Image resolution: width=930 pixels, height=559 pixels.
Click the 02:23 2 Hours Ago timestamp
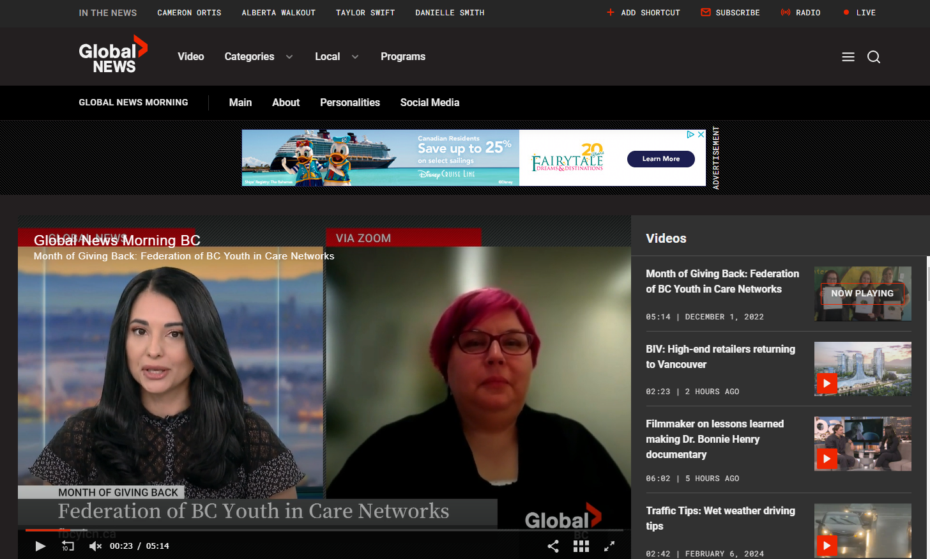[x=692, y=392]
